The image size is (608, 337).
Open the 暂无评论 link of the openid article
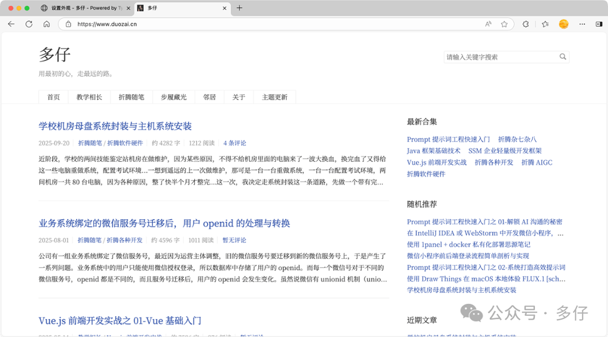(234, 240)
